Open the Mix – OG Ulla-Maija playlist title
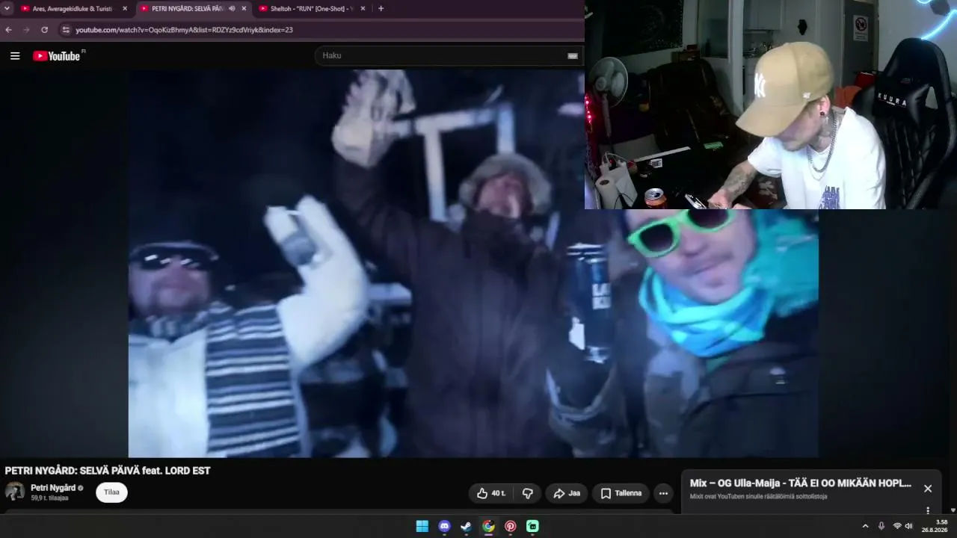This screenshot has width=957, height=538. (x=800, y=483)
